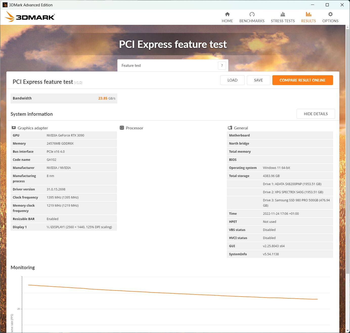Click the SAVE button
Screen dimensions: 350x333
pos(258,80)
